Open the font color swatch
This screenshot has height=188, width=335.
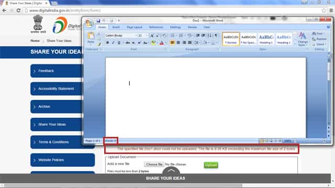pyautogui.click(x=162, y=43)
